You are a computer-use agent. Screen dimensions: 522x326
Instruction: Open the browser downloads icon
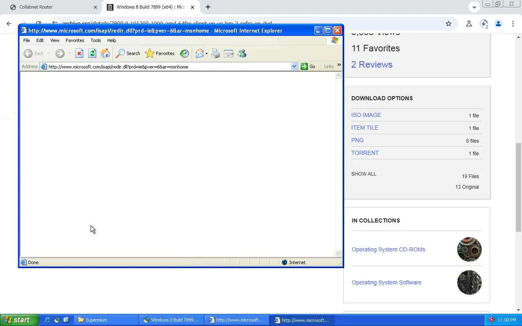(x=484, y=24)
